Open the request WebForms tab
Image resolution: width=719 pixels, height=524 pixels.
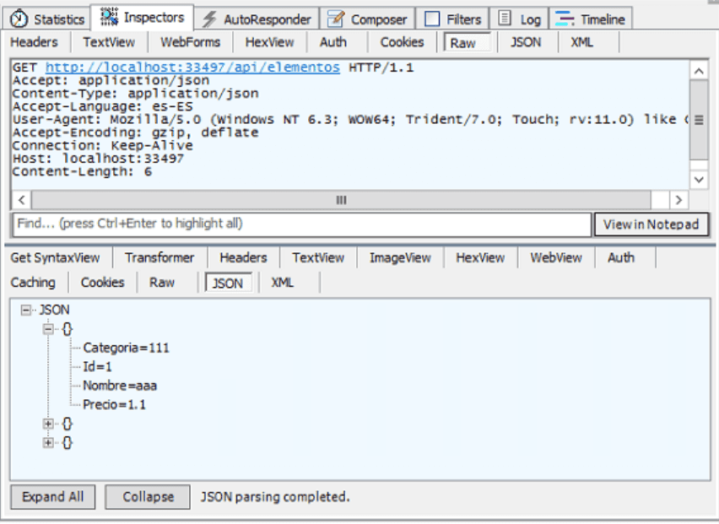pos(190,42)
